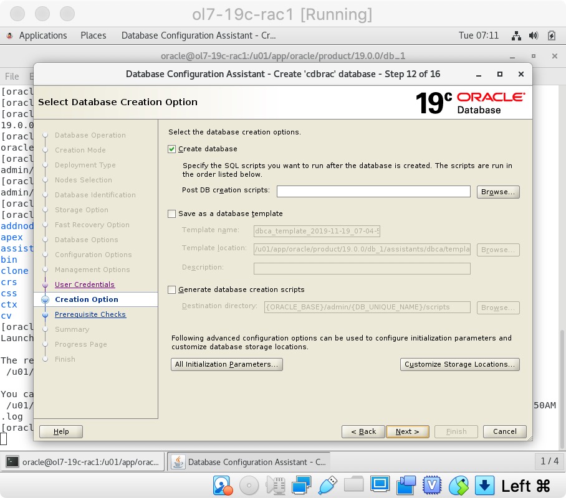This screenshot has height=498, width=566.
Task: Switch to Database Configuration Assistant taskbar entry
Action: point(249,462)
